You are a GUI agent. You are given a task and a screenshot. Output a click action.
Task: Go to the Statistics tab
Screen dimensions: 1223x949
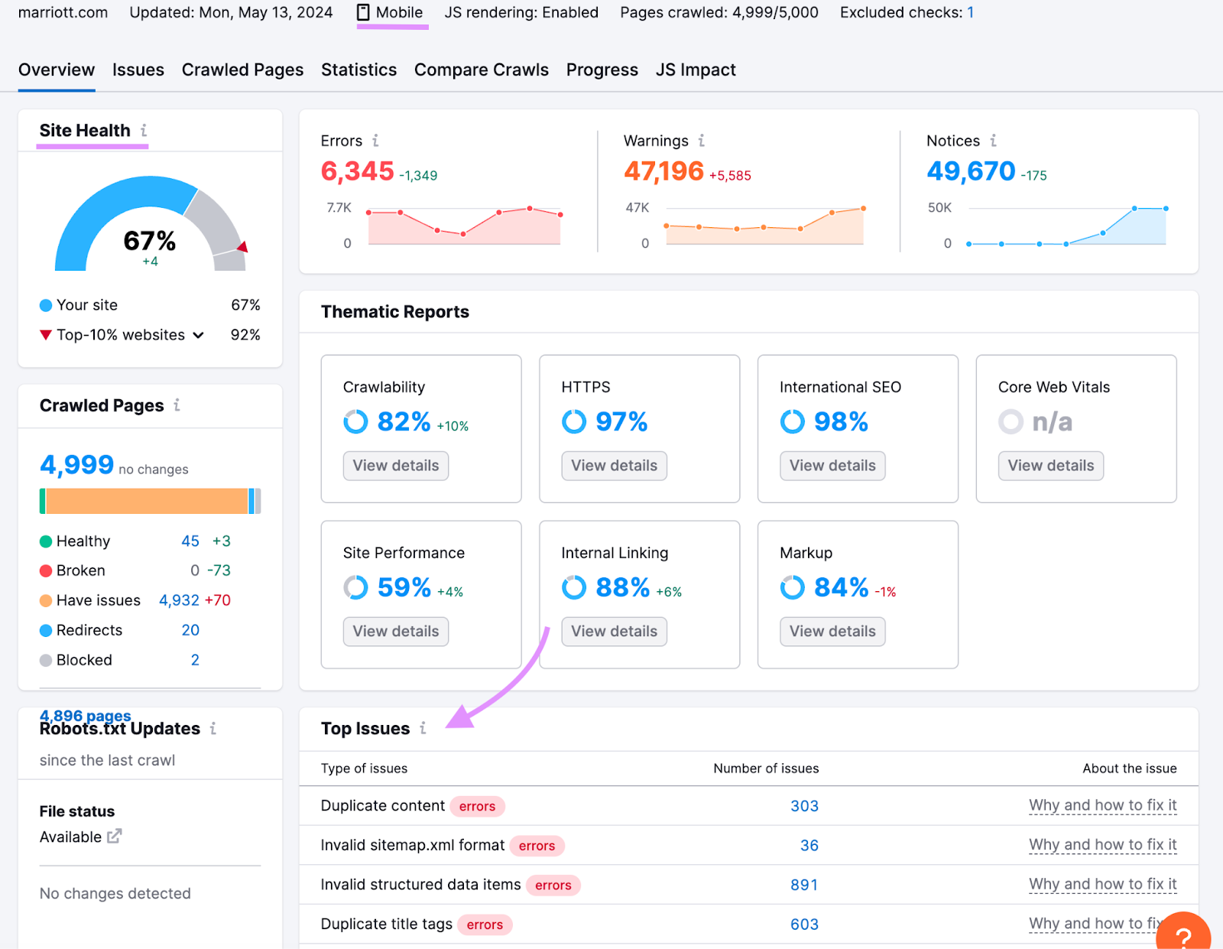[358, 70]
